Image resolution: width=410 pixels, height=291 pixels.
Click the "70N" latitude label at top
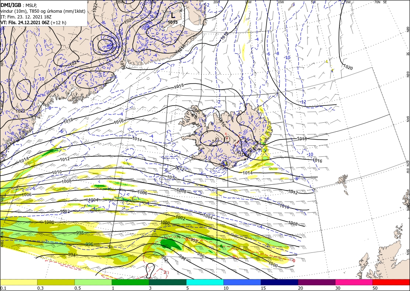point(377,2)
